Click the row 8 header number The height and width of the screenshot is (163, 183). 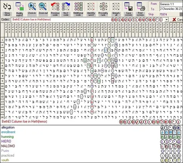point(2,76)
